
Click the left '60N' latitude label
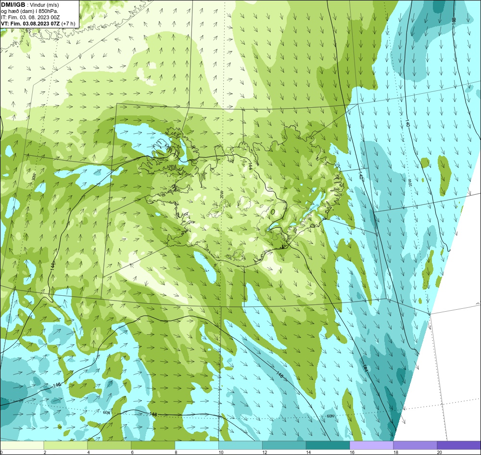coord(106,412)
